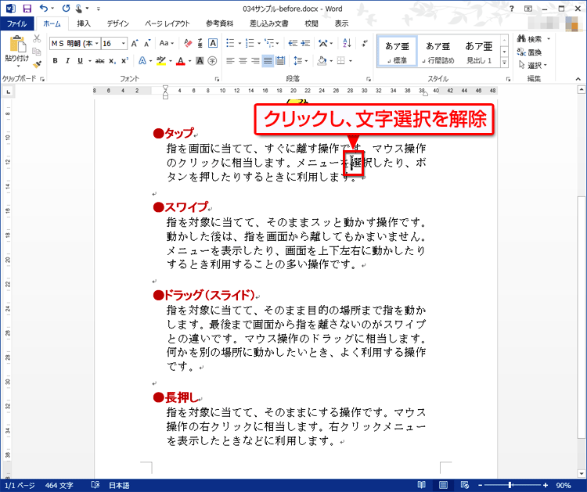The width and height of the screenshot is (587, 492).
Task: Open the ファイル tab
Action: point(17,23)
